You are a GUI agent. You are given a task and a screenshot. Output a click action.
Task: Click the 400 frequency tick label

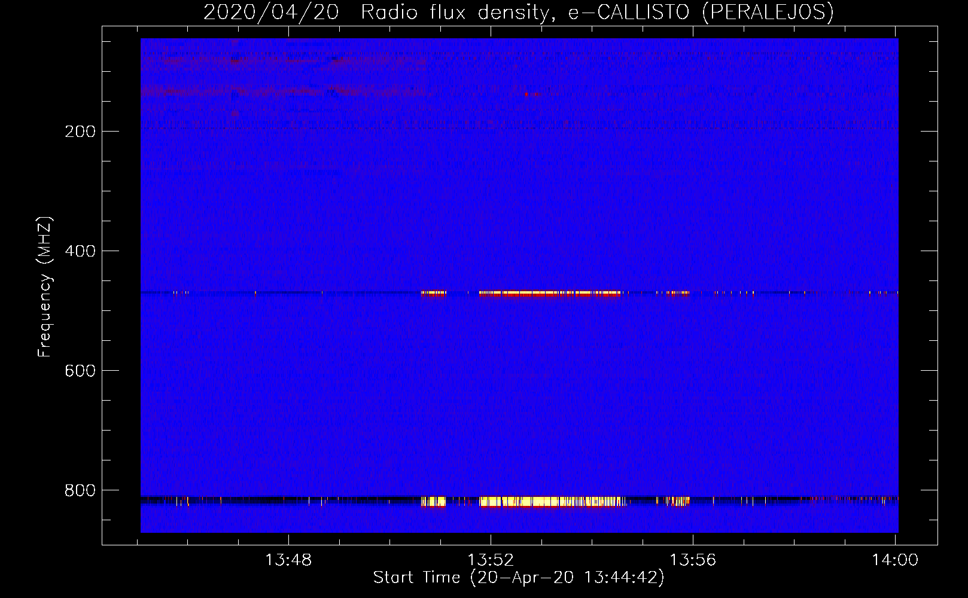80,251
